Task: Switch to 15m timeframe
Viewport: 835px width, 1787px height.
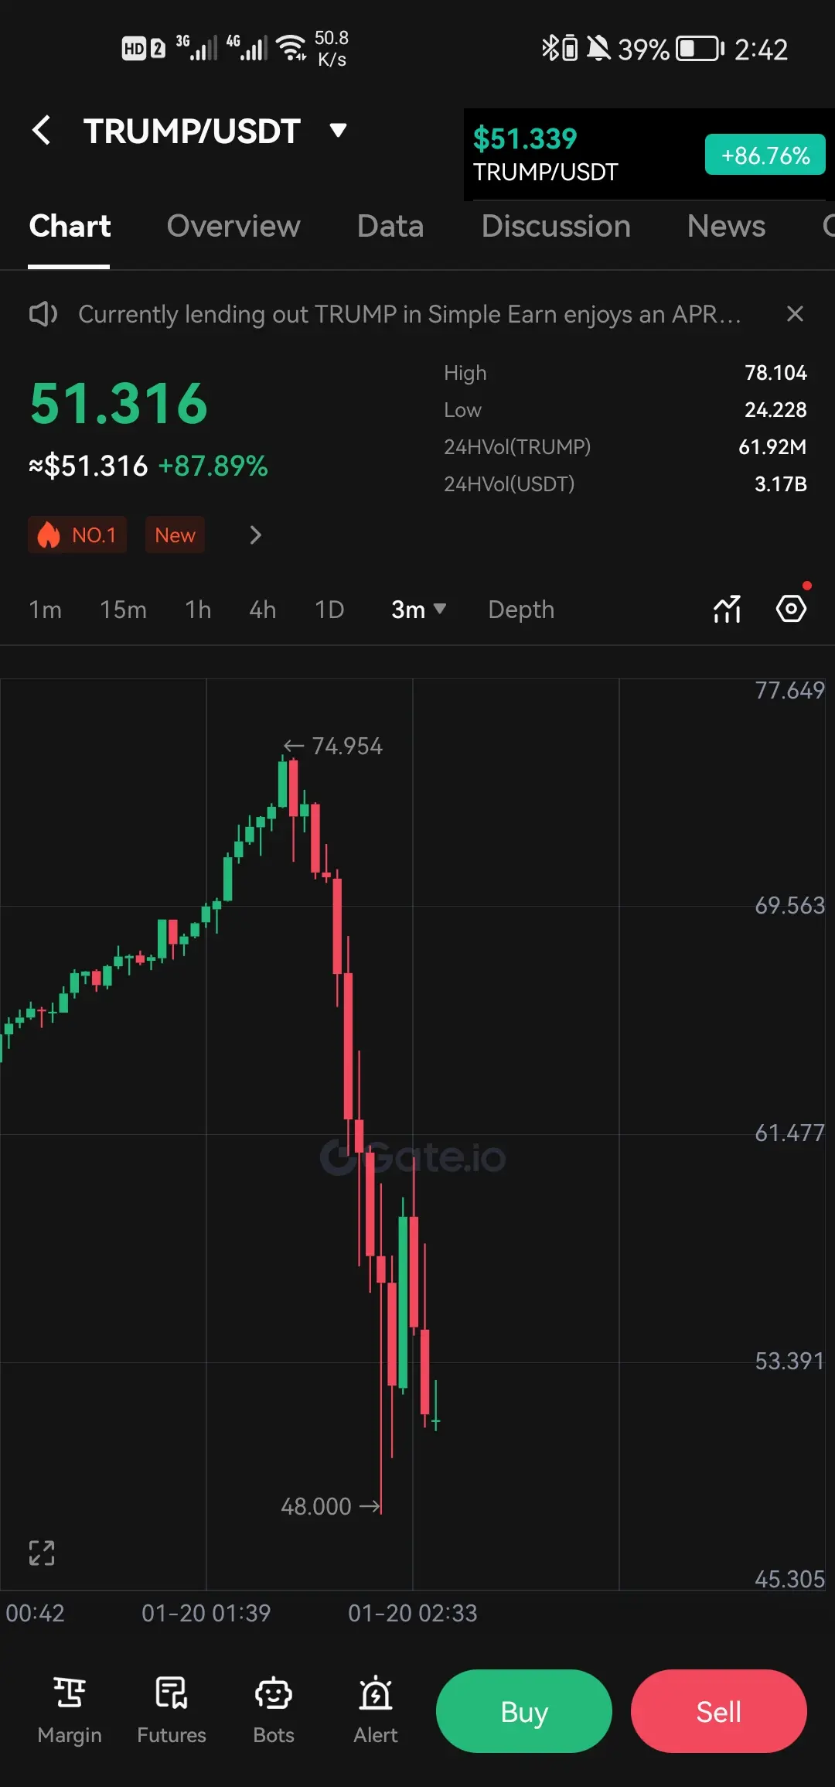Action: [x=123, y=610]
